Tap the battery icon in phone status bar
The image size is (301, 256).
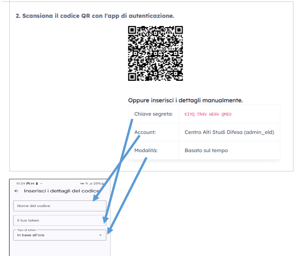(103, 184)
